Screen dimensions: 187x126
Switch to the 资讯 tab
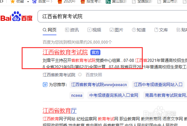(72, 30)
